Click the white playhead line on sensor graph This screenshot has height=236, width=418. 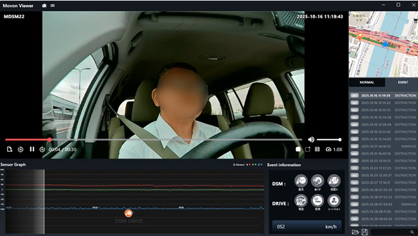(x=44, y=202)
